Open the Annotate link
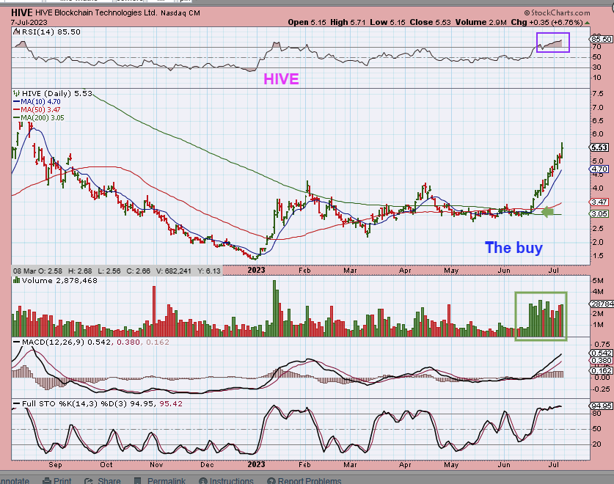614x484 pixels. click(x=15, y=480)
